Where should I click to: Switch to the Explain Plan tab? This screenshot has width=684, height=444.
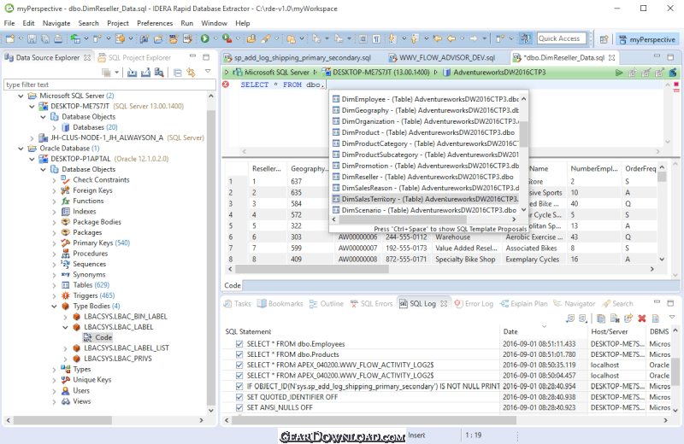[x=523, y=304]
